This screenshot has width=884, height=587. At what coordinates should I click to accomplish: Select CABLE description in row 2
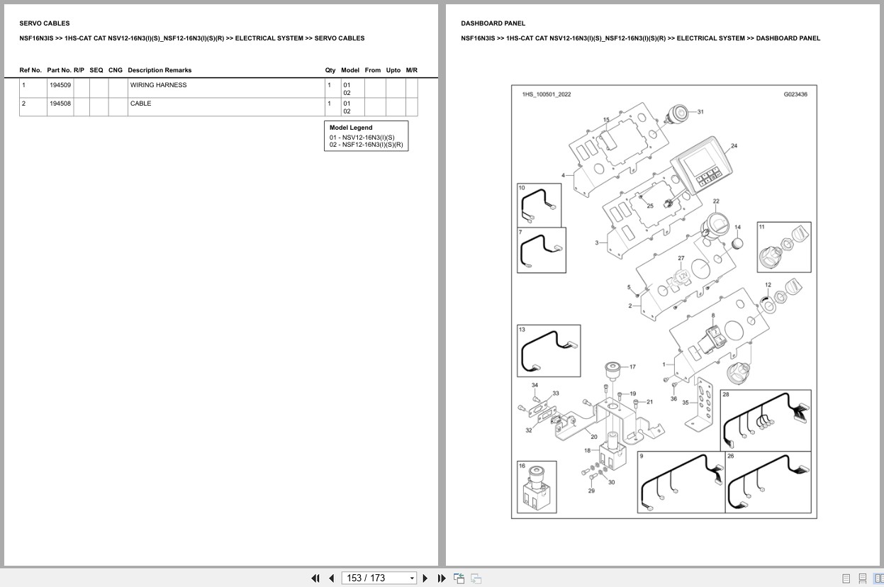click(x=140, y=104)
